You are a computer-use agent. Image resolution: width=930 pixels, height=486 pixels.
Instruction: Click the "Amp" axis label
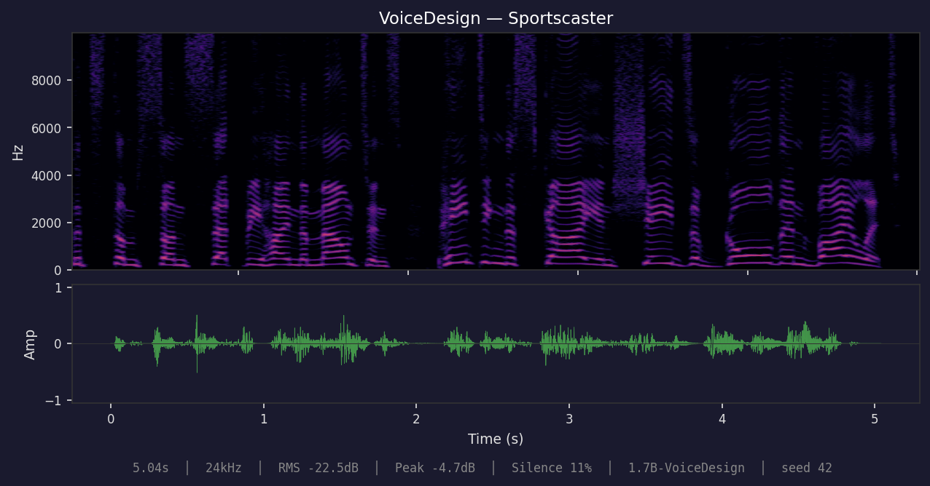tap(30, 344)
